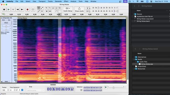Adjust the playback speed slider
This screenshot has height=95, width=170.
click(x=113, y=88)
